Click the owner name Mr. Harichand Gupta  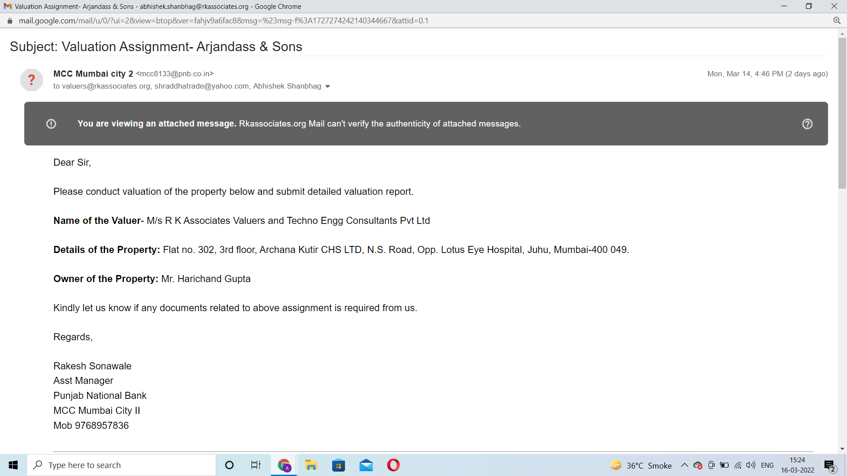click(206, 279)
